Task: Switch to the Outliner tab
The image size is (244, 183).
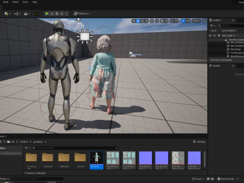Action: [x=217, y=20]
